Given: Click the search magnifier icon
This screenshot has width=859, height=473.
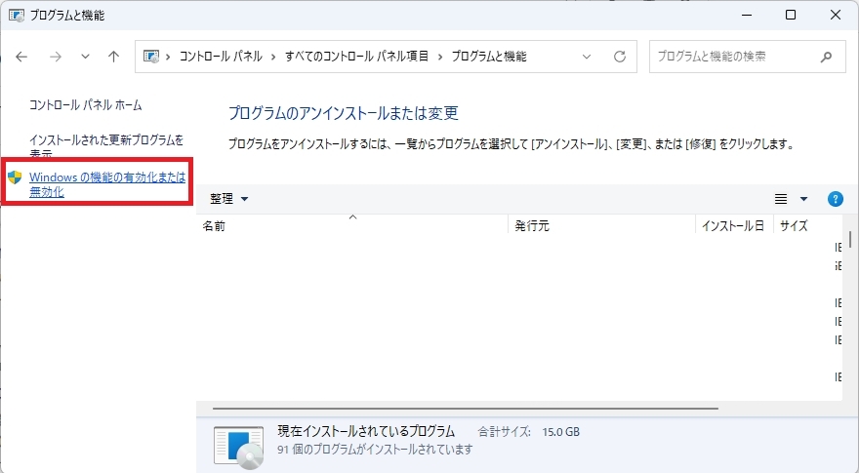Looking at the screenshot, I should click(827, 57).
